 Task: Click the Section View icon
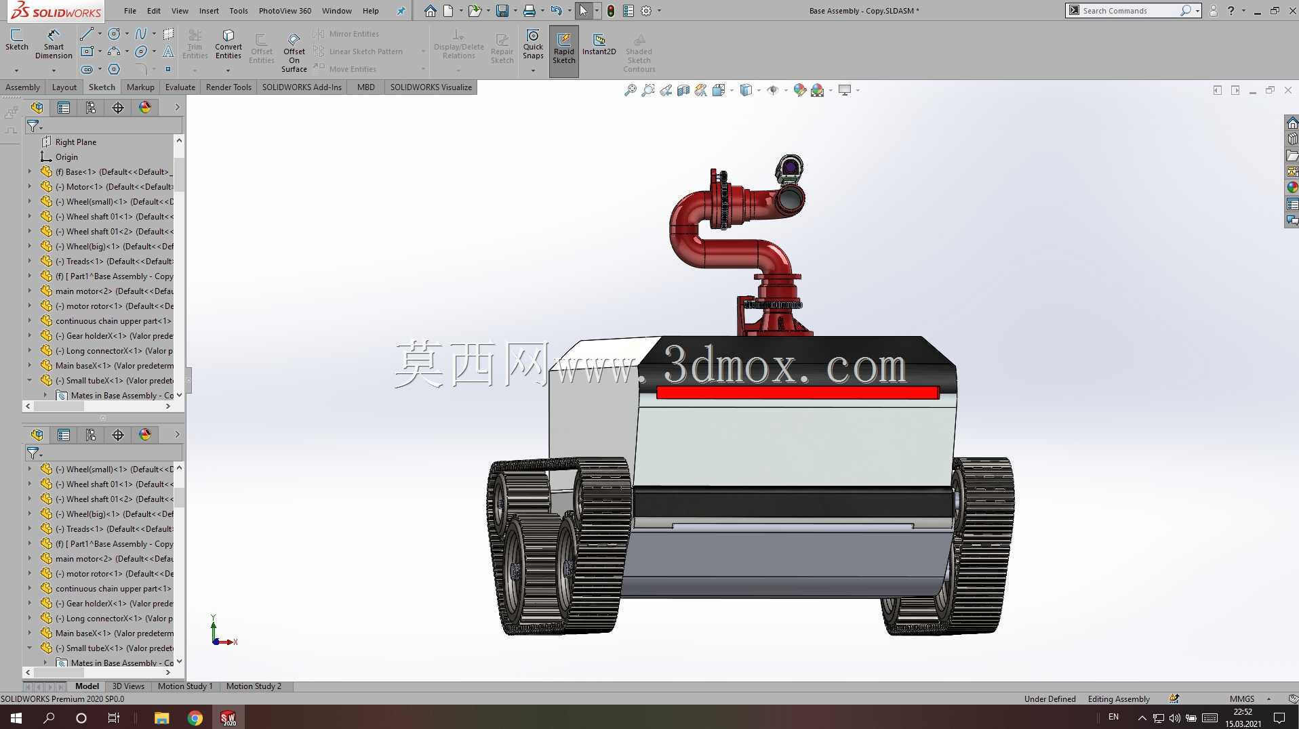[683, 90]
